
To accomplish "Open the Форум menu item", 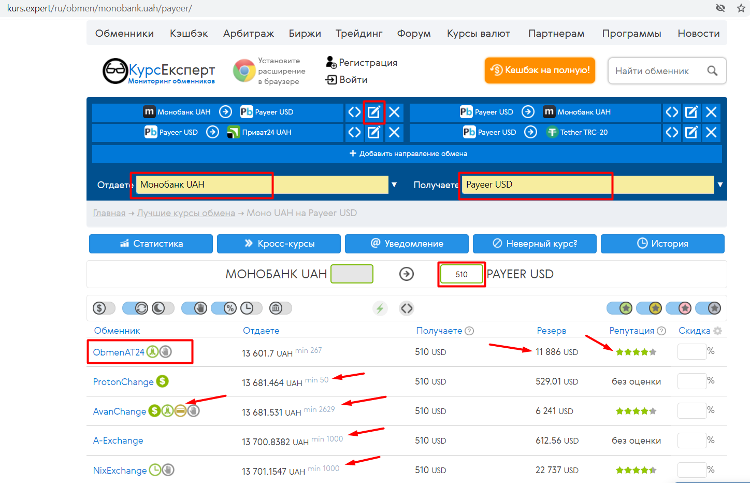I will (414, 33).
